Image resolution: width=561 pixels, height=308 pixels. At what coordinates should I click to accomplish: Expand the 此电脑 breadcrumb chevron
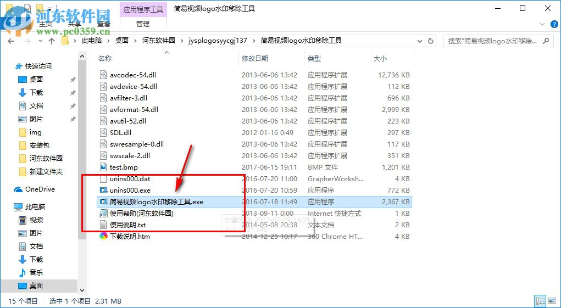click(108, 41)
